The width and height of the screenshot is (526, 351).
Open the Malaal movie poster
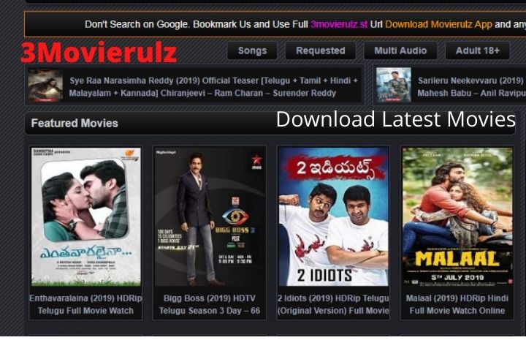coord(457,216)
